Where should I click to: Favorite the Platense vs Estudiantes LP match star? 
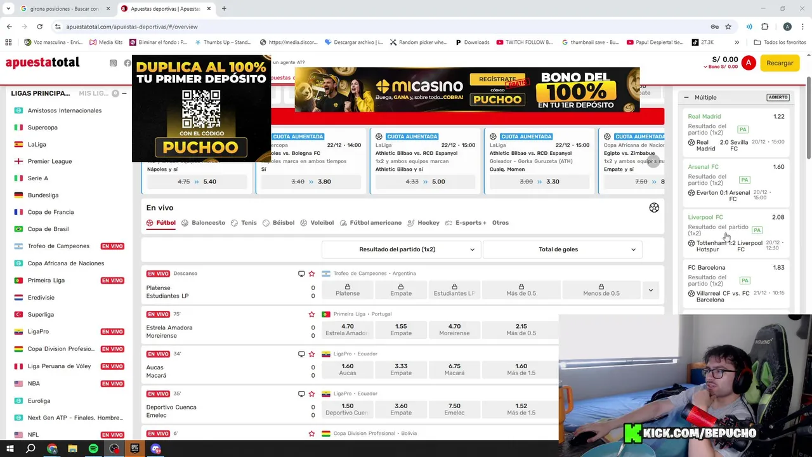coord(311,274)
